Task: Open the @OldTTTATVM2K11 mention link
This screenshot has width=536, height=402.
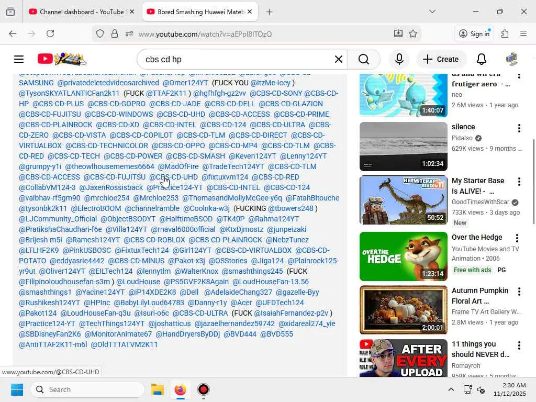Action: pos(124,344)
